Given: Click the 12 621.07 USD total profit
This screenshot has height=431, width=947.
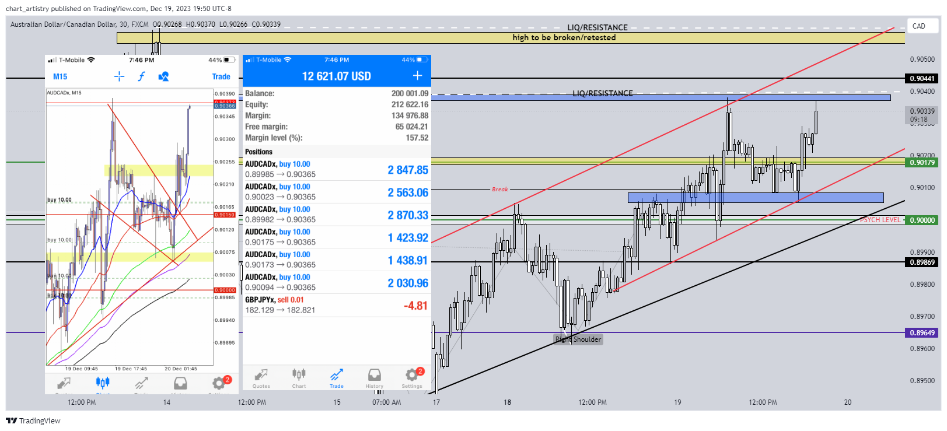Looking at the screenshot, I should click(x=336, y=76).
